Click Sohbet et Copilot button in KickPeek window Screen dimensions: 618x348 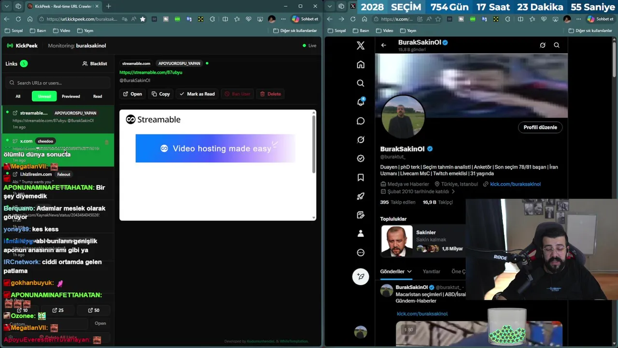(305, 19)
